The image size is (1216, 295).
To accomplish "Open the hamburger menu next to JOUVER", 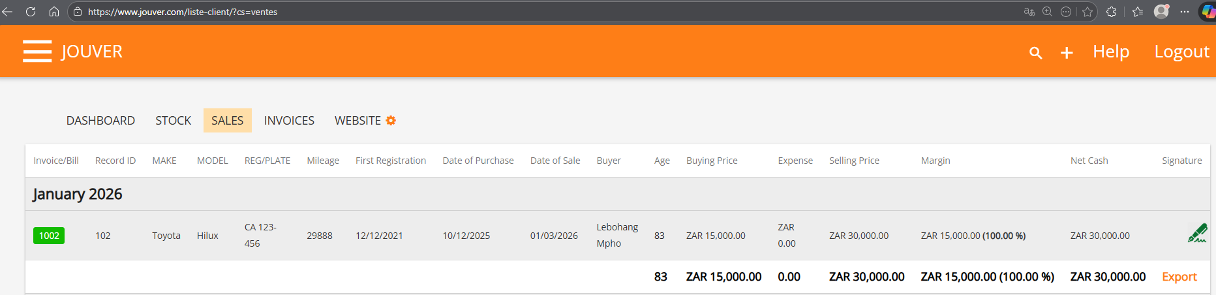I will pos(37,51).
